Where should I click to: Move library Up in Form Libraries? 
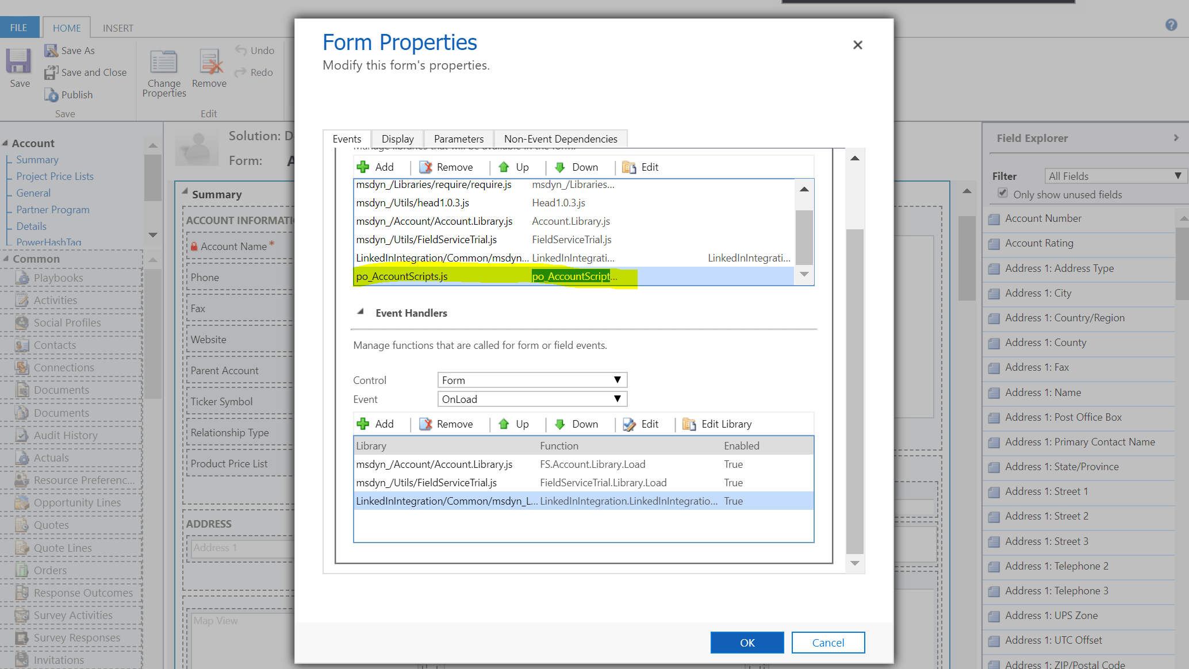pyautogui.click(x=504, y=167)
